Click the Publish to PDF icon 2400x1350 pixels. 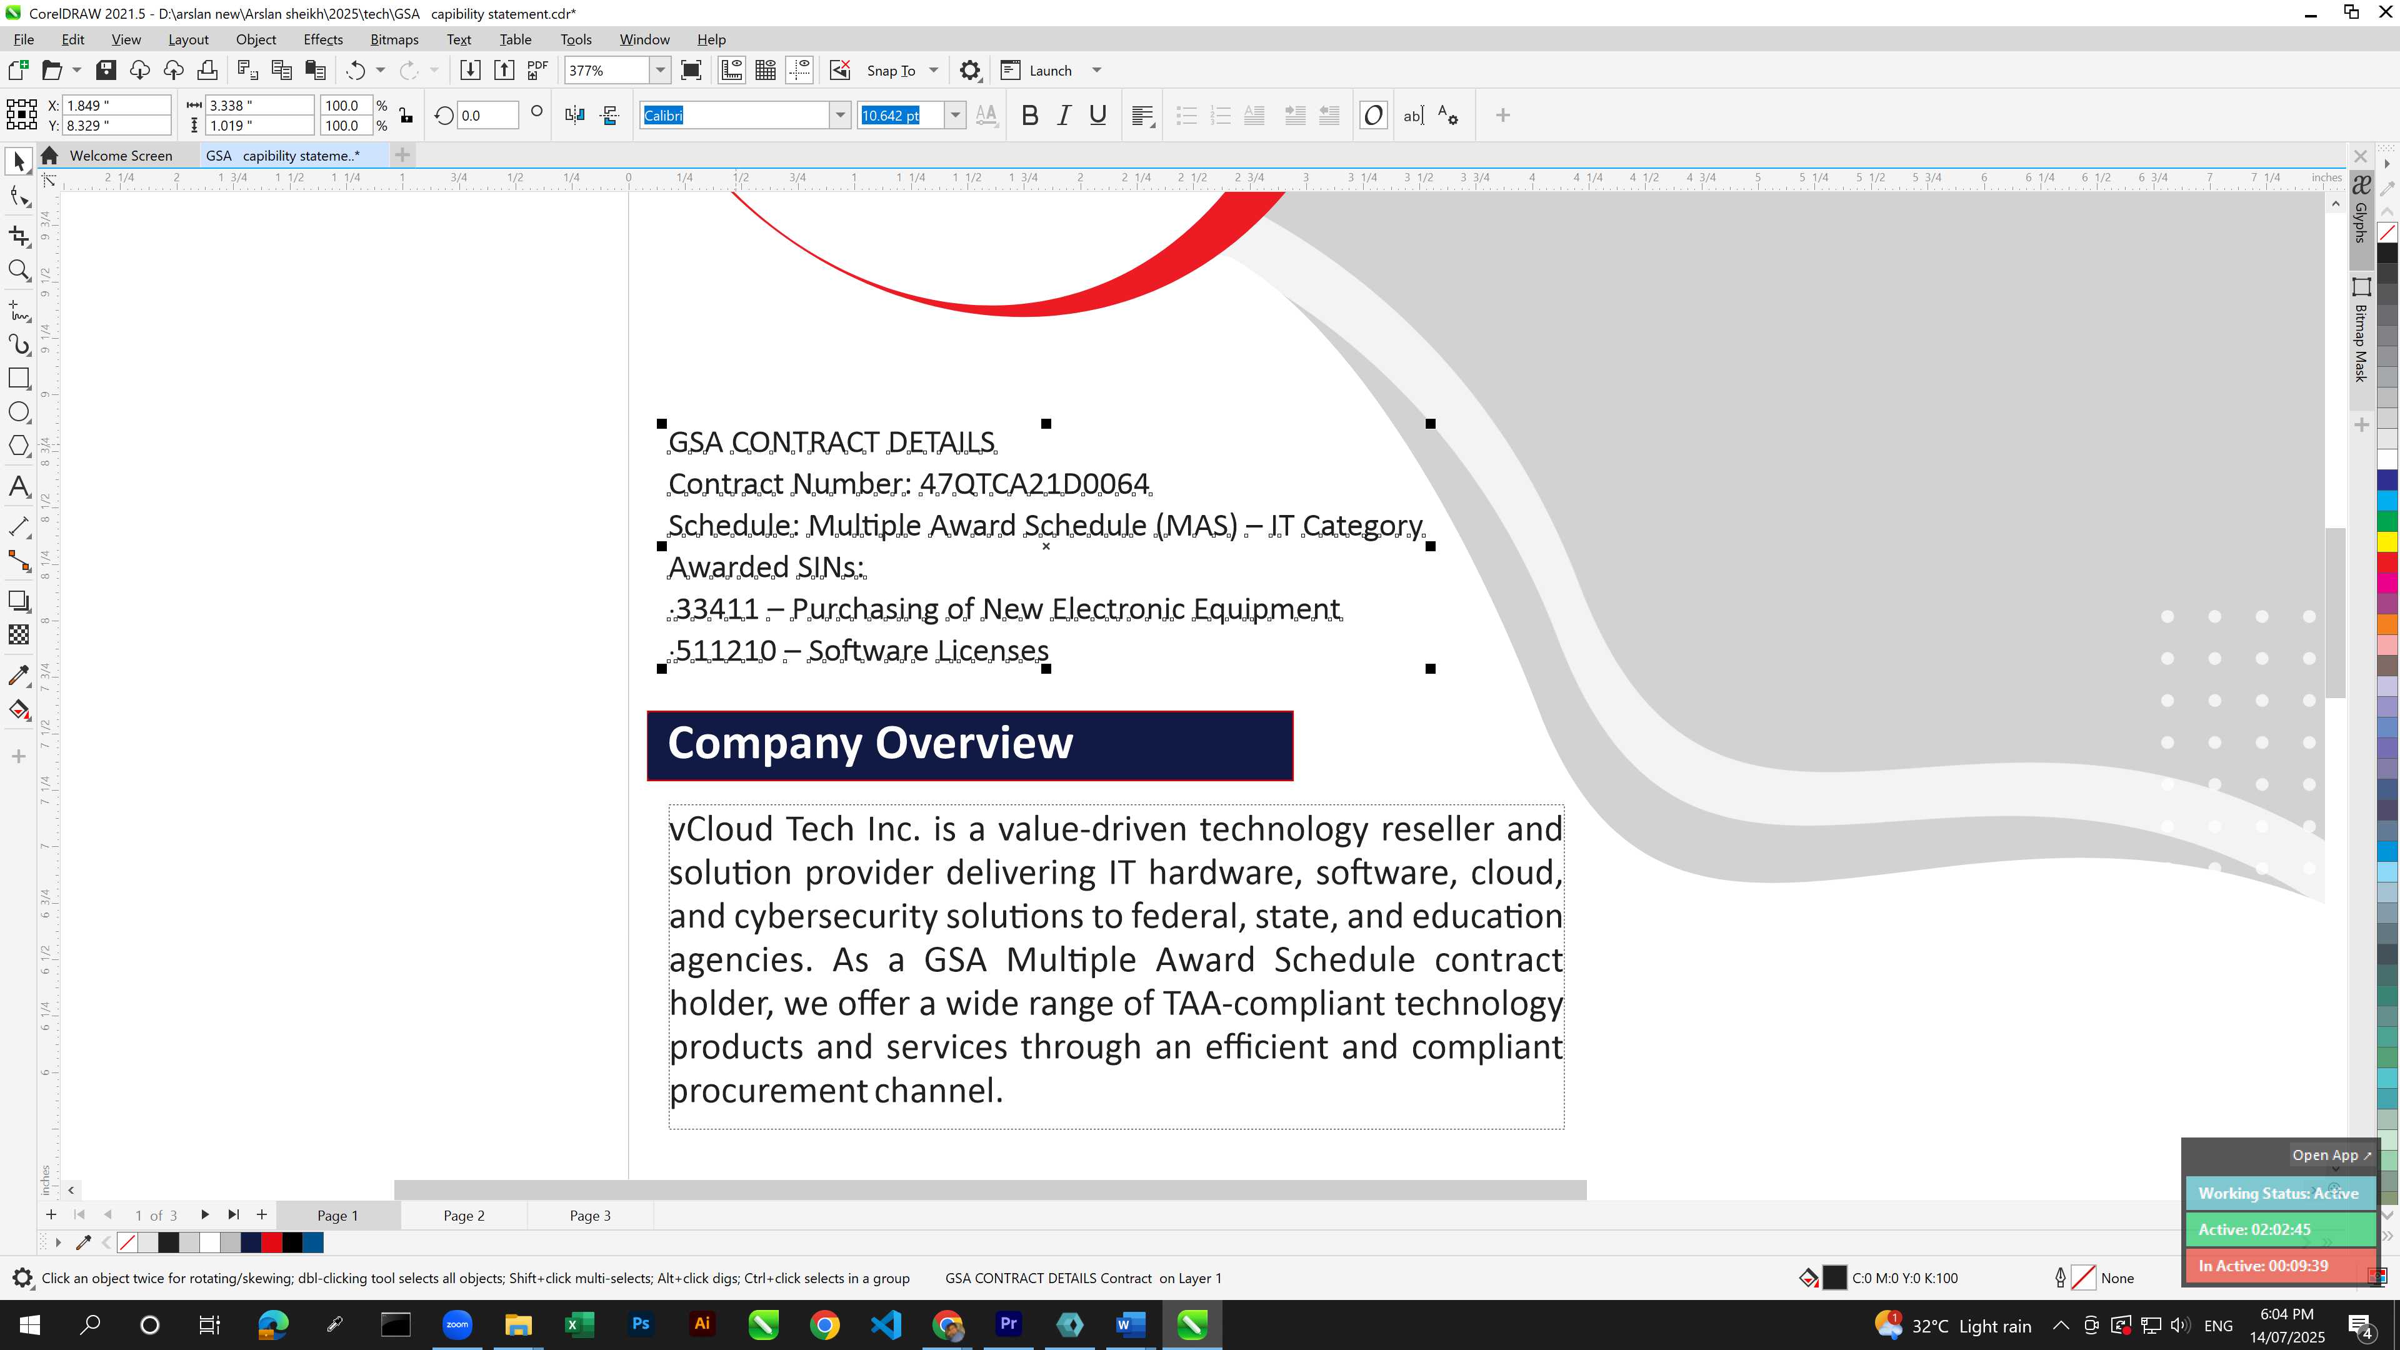point(537,70)
